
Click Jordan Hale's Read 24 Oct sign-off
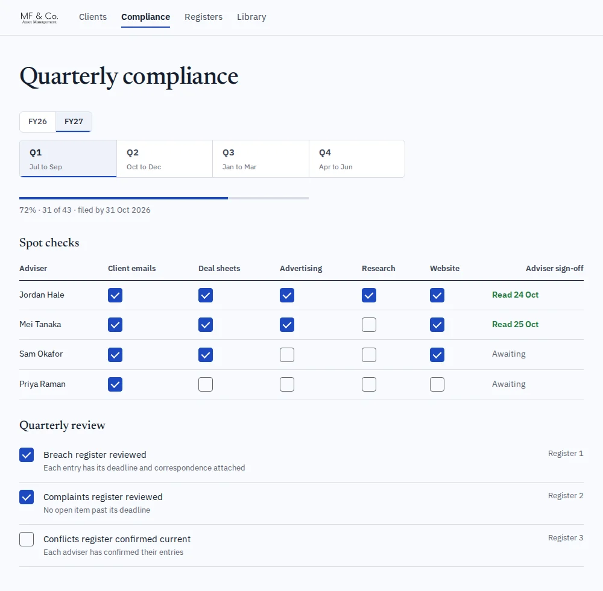click(x=515, y=295)
